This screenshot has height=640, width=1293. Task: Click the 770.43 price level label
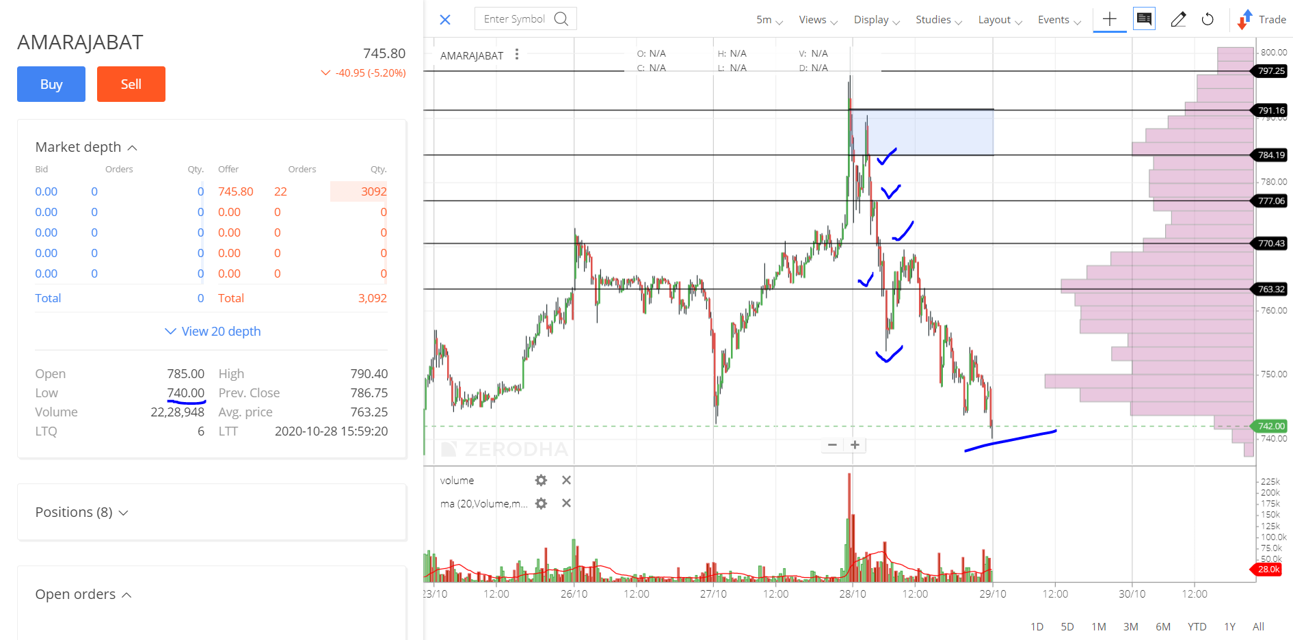(1269, 243)
